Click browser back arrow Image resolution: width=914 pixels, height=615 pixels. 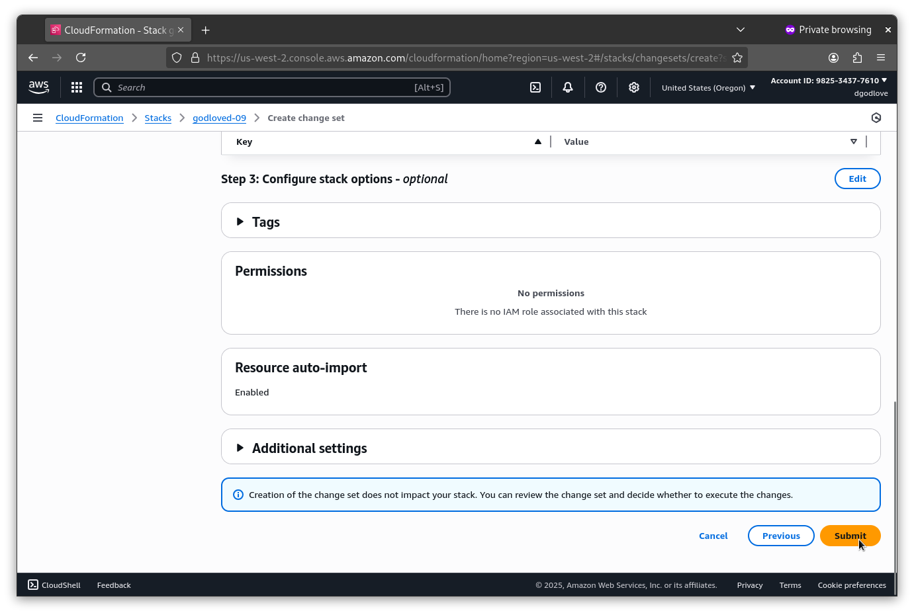coord(33,58)
